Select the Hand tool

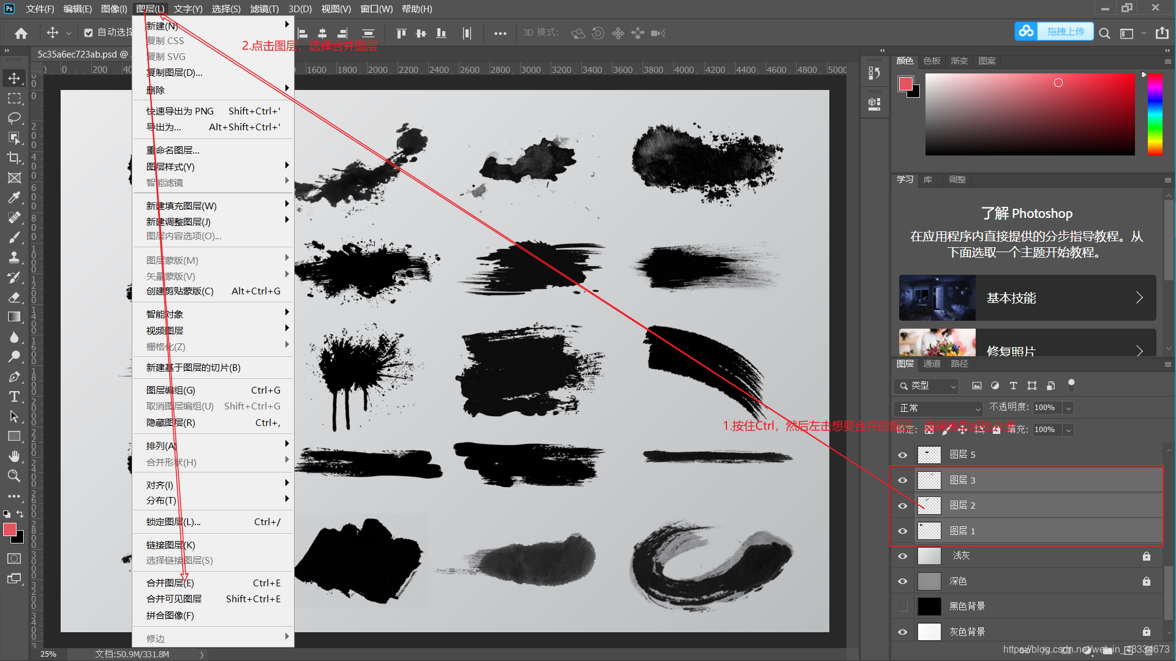[x=14, y=456]
